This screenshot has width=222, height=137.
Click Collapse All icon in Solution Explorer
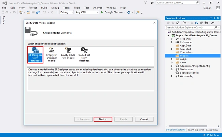(x=201, y=23)
